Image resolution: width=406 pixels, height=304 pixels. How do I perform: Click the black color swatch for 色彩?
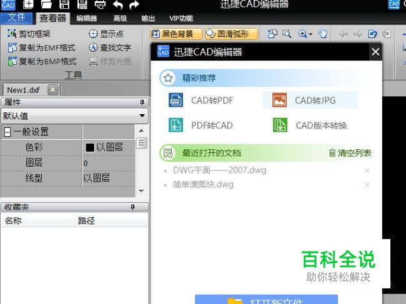(89, 148)
